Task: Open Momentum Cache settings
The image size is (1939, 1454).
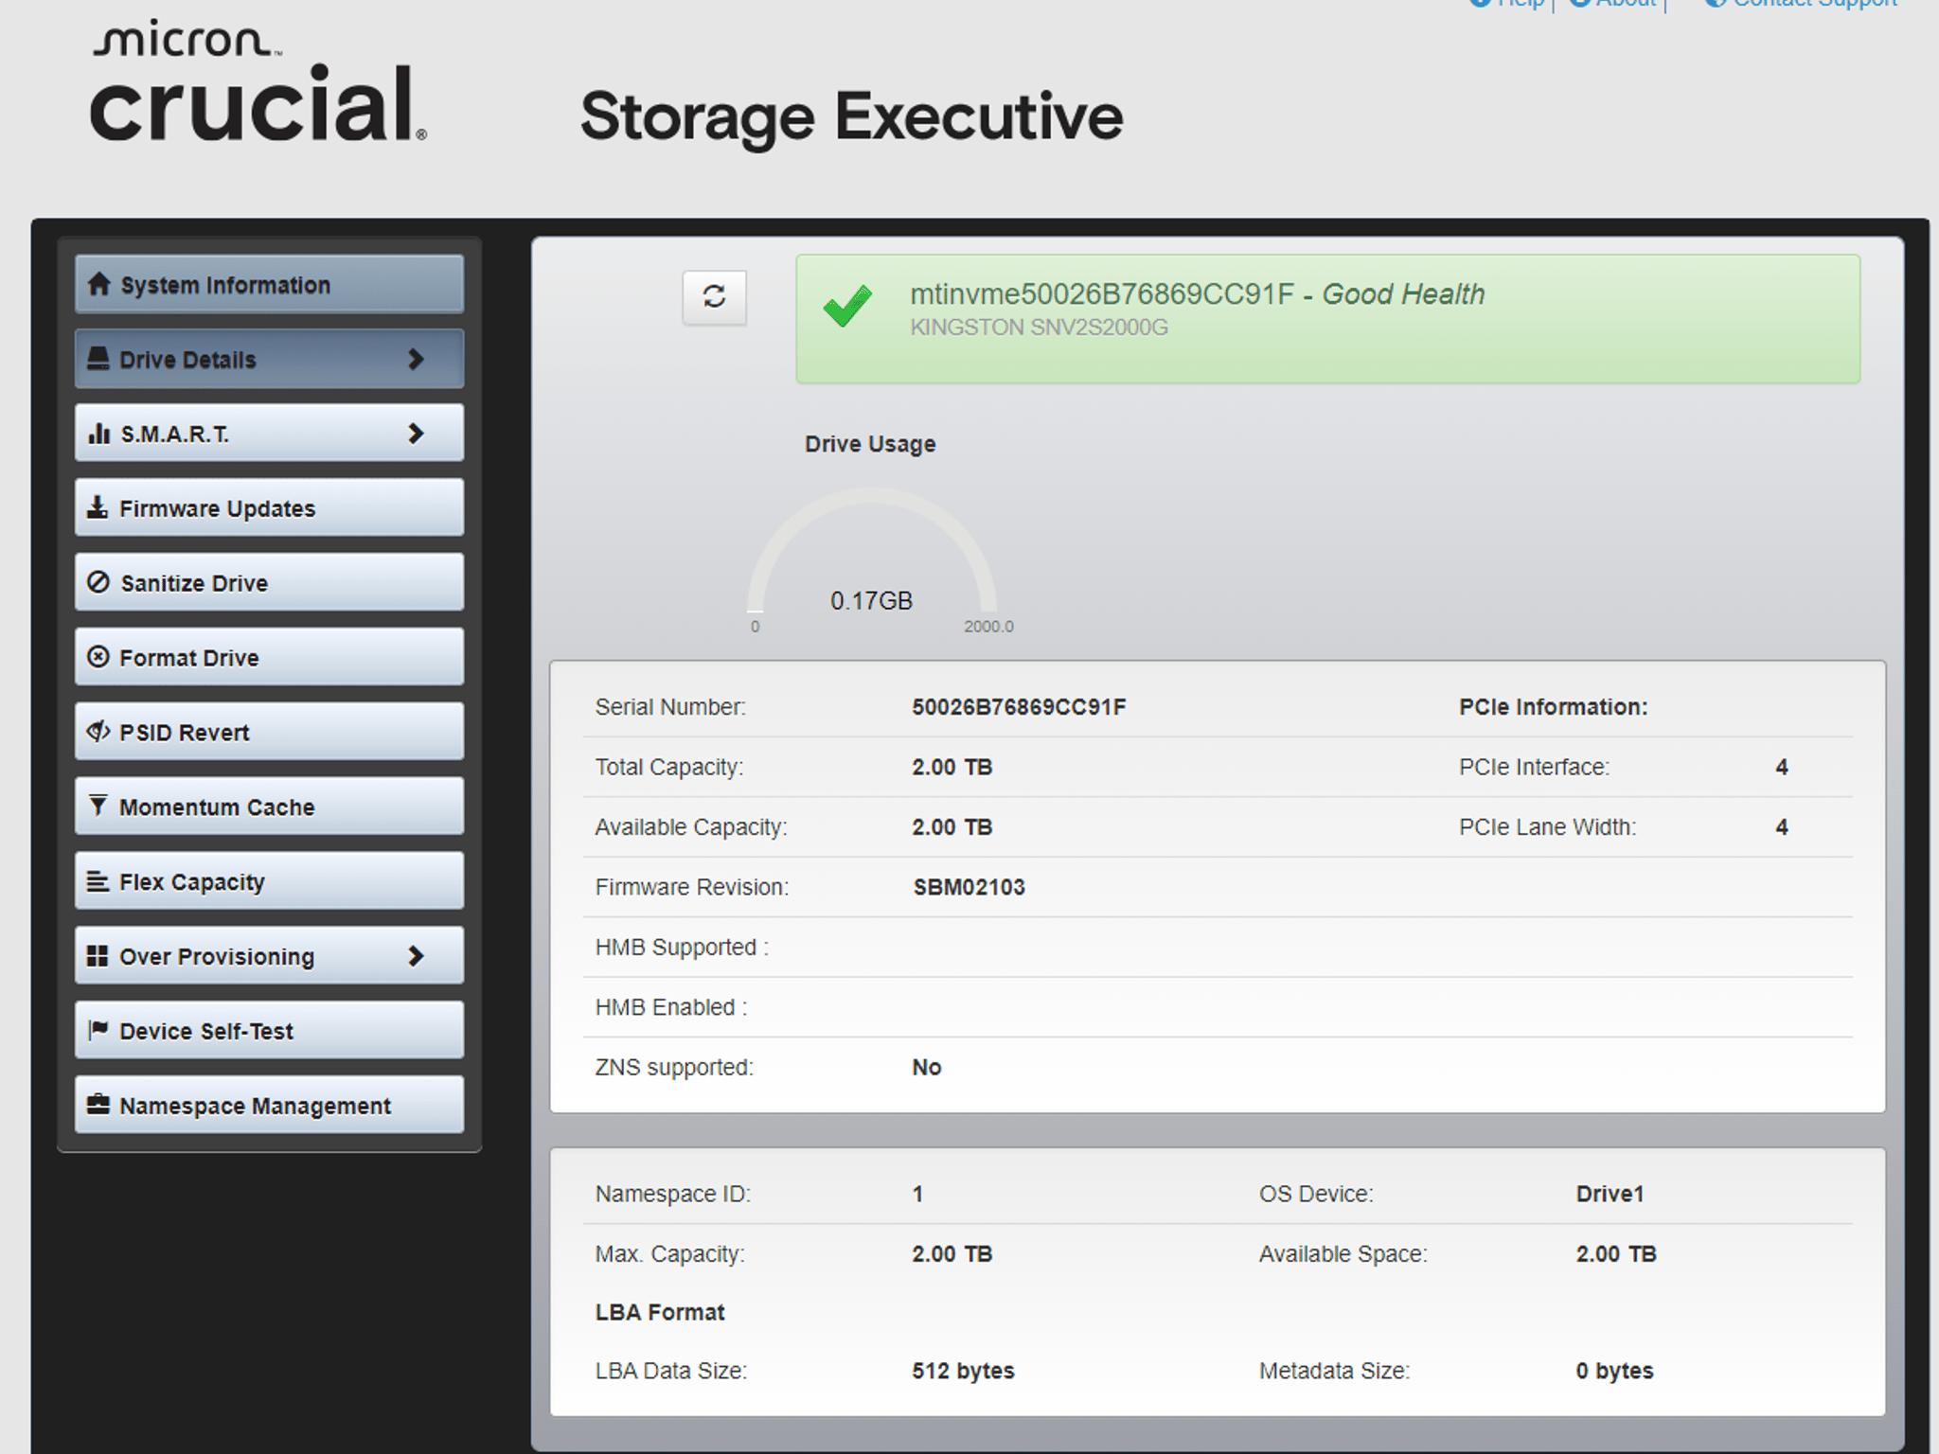Action: [270, 806]
